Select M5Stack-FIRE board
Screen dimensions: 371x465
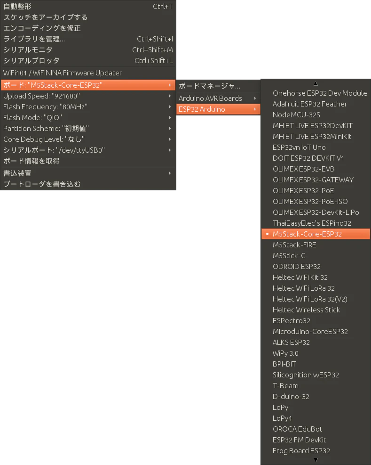point(316,245)
